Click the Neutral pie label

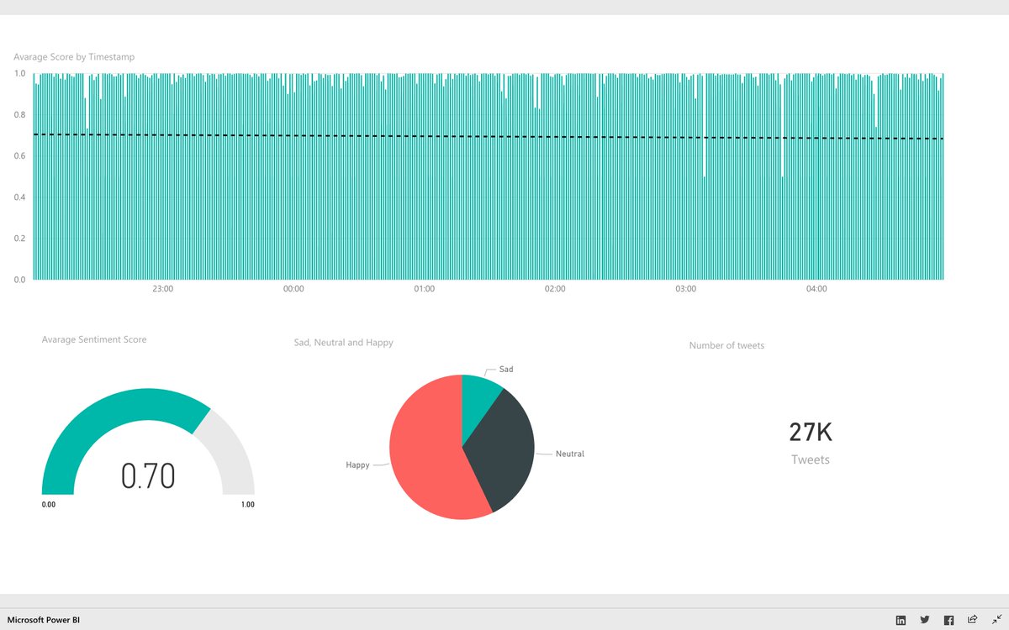pos(570,454)
